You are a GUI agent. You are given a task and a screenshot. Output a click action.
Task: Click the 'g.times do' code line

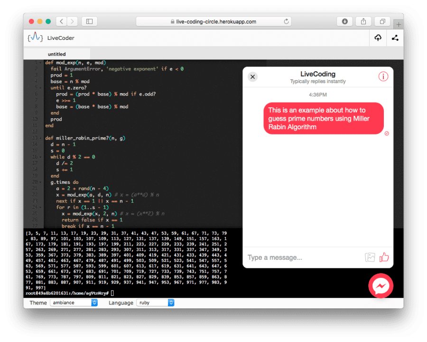click(64, 182)
